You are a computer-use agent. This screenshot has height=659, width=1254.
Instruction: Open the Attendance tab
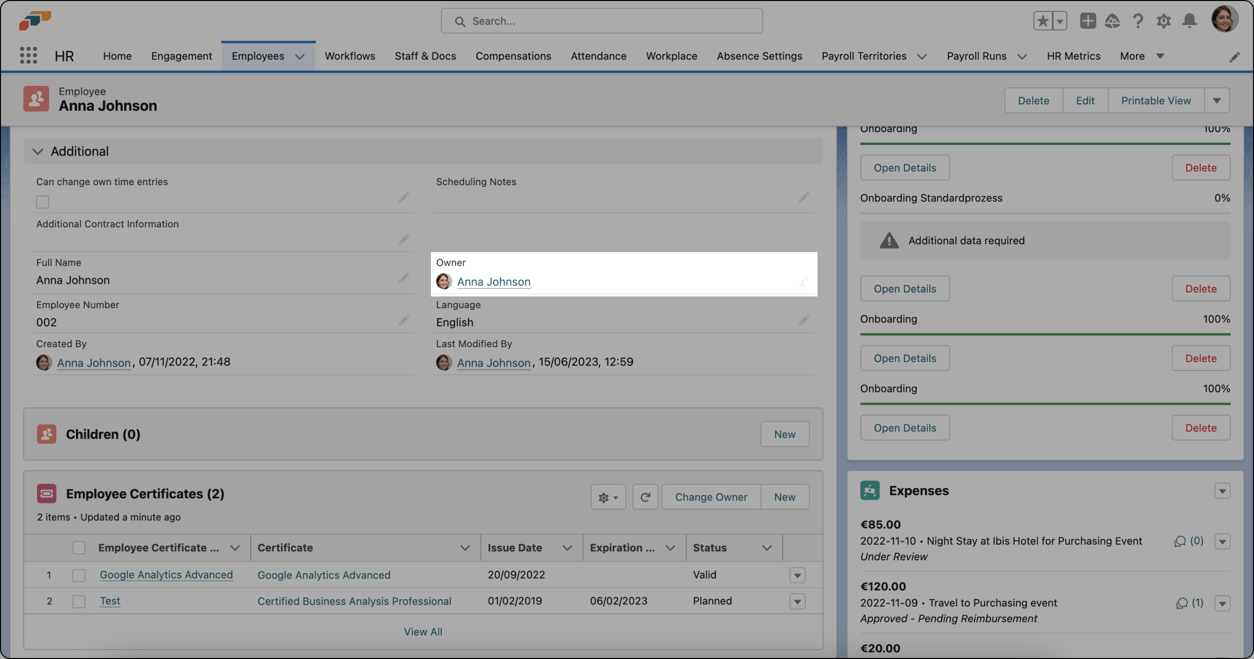598,56
